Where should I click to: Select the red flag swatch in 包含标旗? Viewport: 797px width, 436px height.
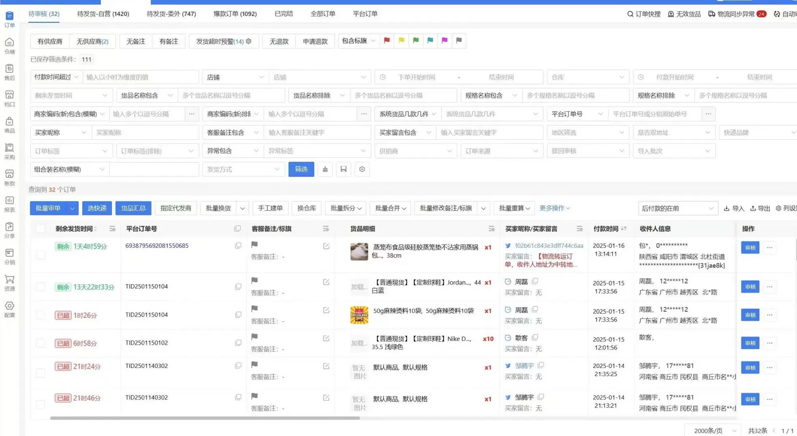coord(387,40)
